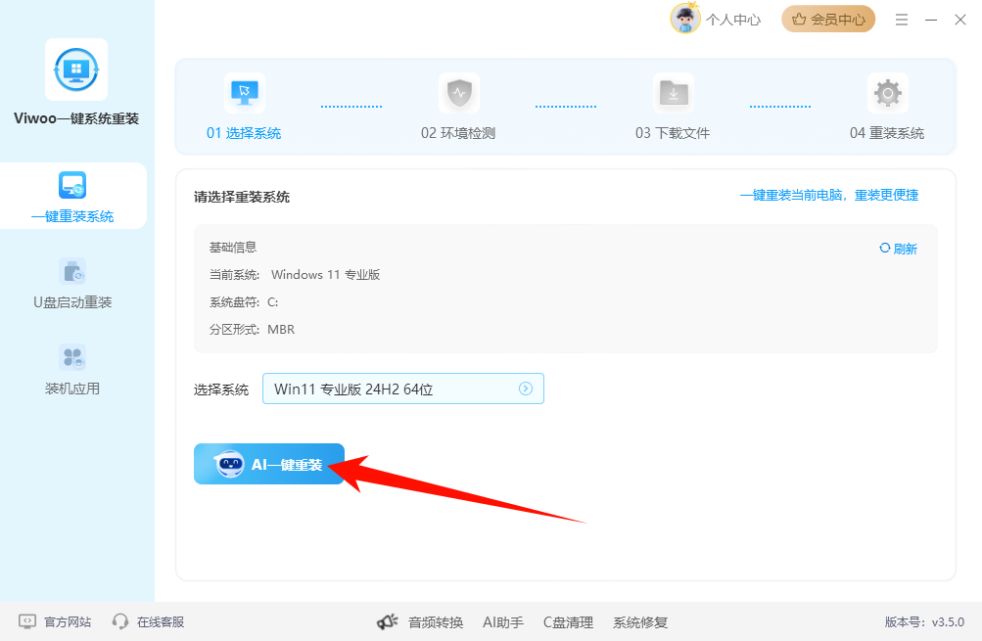Select the 03 下载文件 step label

673,133
